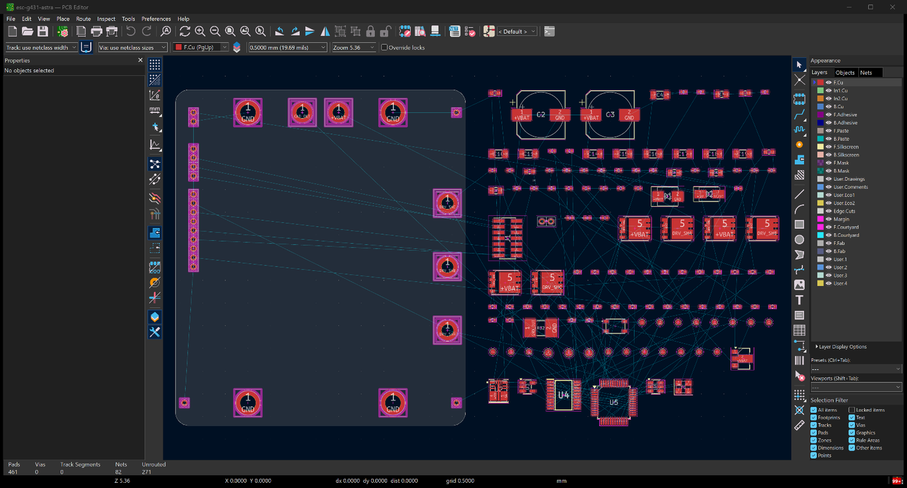The image size is (907, 488).
Task: Select the Route Tracks tool
Action: [x=799, y=114]
